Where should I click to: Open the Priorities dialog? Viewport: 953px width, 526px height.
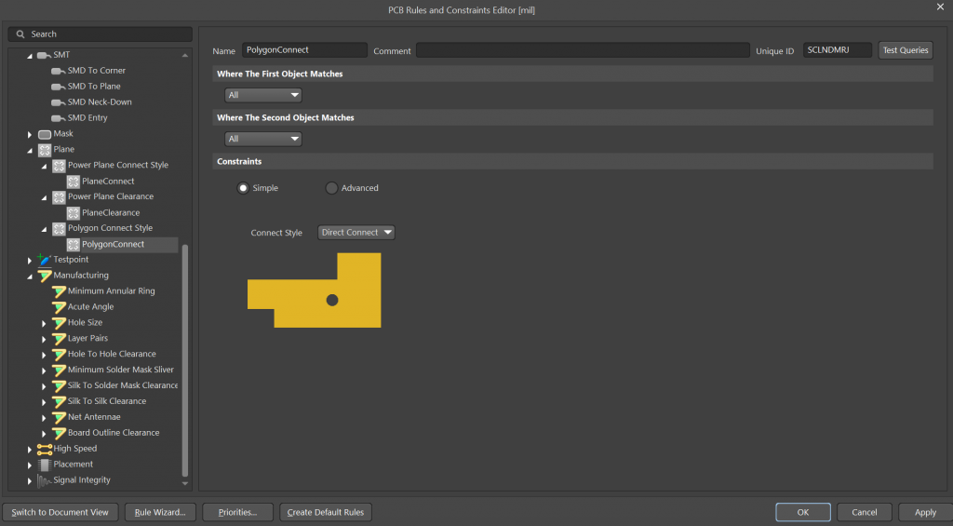tap(237, 512)
